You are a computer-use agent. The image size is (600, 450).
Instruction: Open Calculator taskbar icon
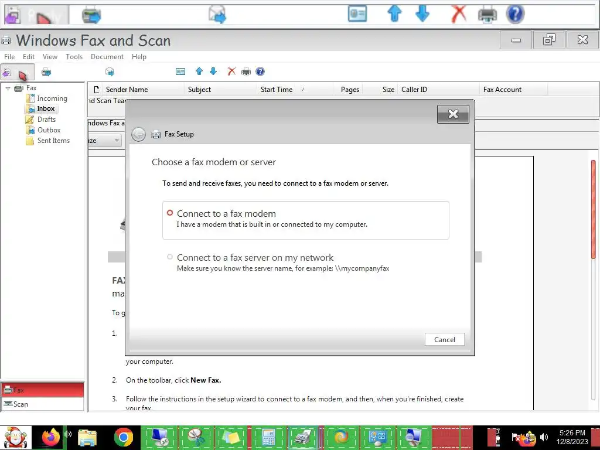coord(268,437)
